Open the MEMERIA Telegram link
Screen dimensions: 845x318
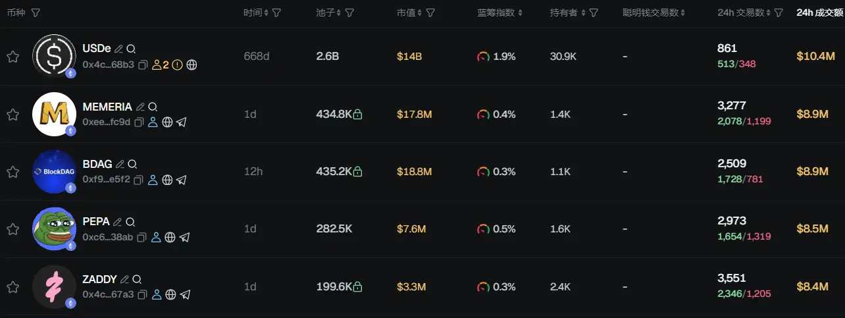pyautogui.click(x=182, y=122)
